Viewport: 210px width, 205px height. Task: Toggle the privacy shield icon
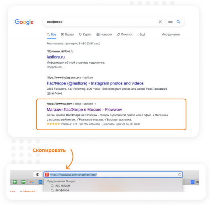click(38, 175)
